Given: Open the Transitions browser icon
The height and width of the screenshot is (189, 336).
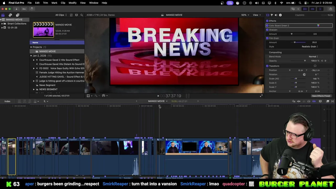Looking at the screenshot, I should click(333, 101).
